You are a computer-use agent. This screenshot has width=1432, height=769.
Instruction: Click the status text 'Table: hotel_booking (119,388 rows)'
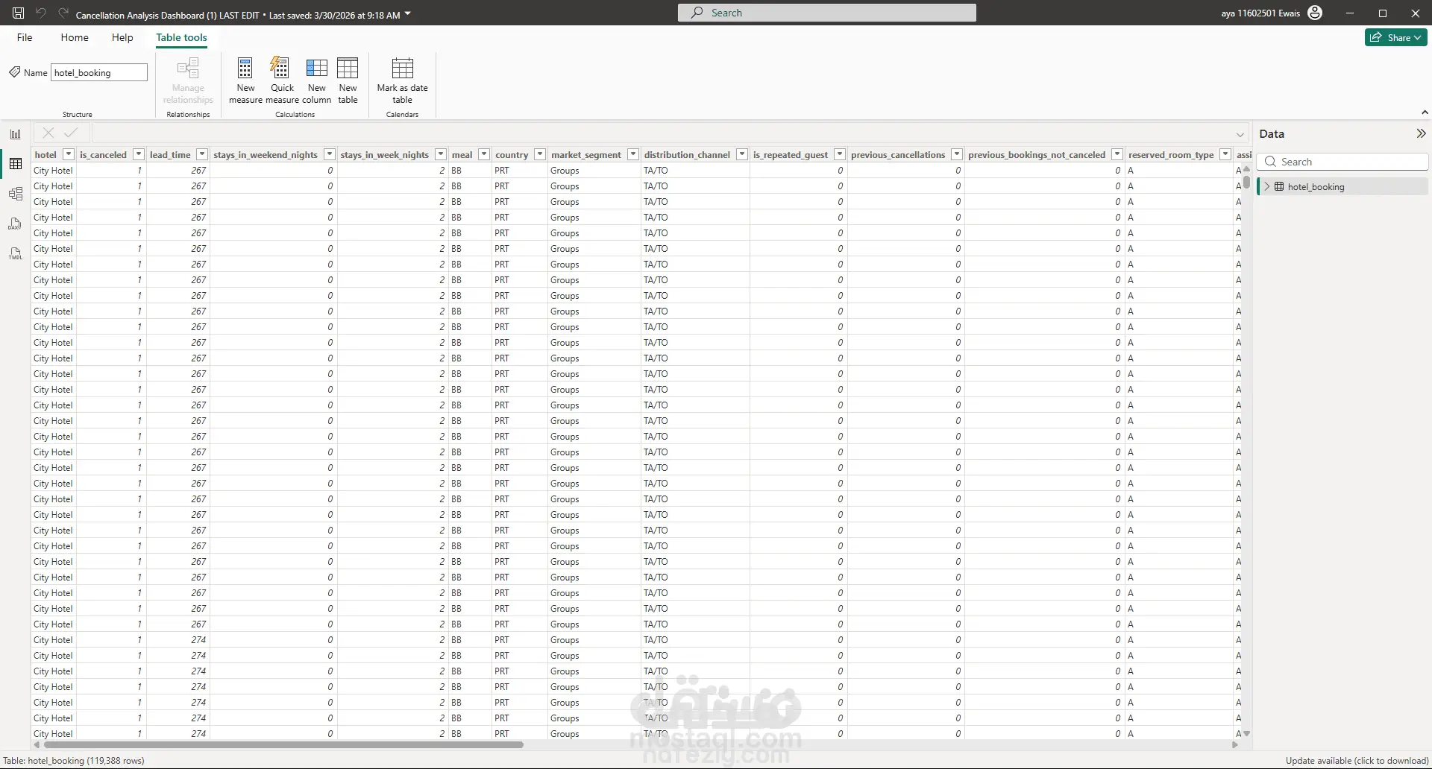(74, 761)
